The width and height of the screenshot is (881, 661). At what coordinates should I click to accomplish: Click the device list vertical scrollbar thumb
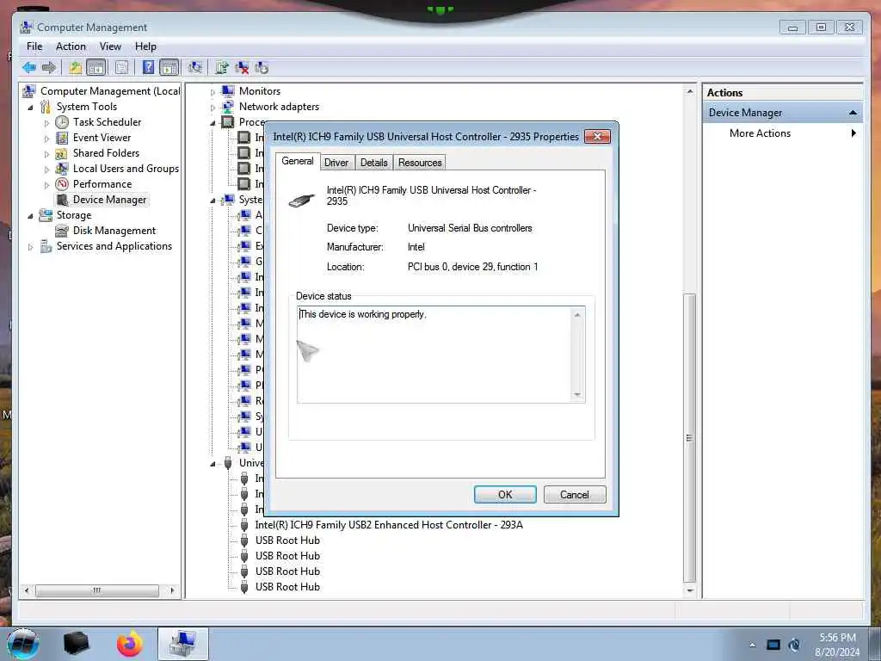[690, 438]
